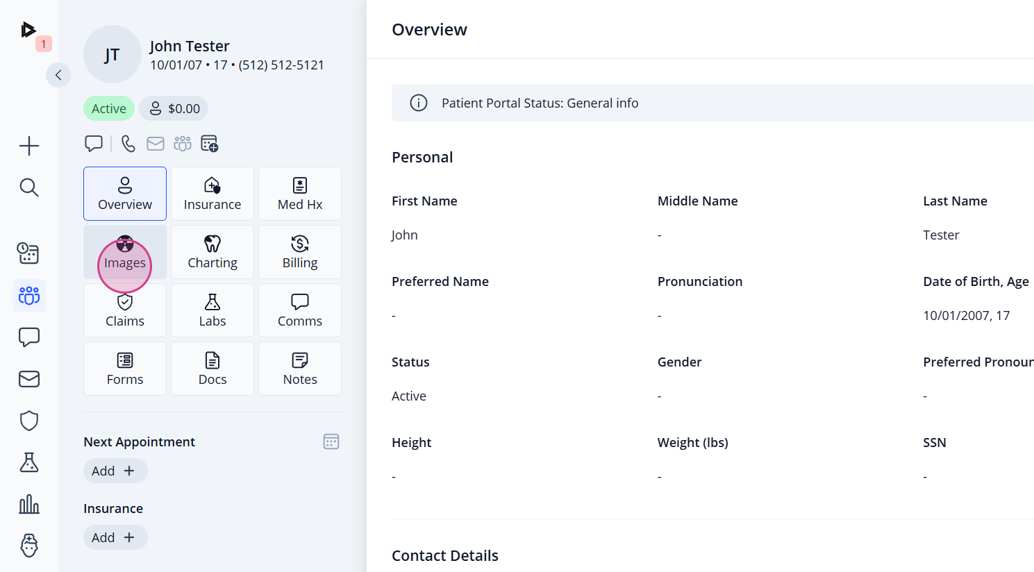Open the Billing tab

300,252
